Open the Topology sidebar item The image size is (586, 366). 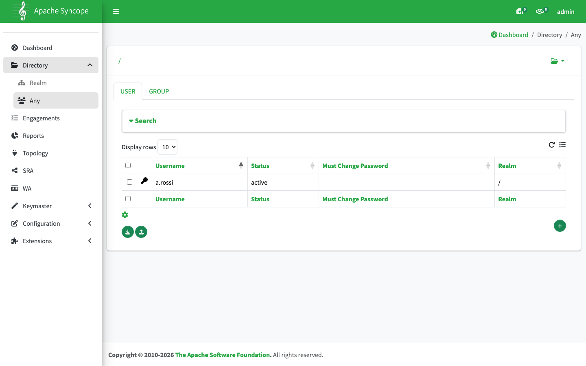51,153
